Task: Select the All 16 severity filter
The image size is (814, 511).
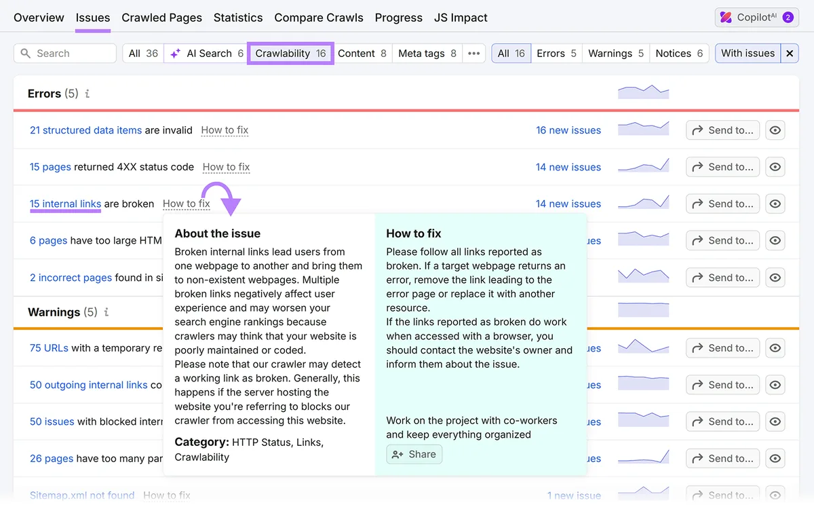Action: pyautogui.click(x=511, y=54)
